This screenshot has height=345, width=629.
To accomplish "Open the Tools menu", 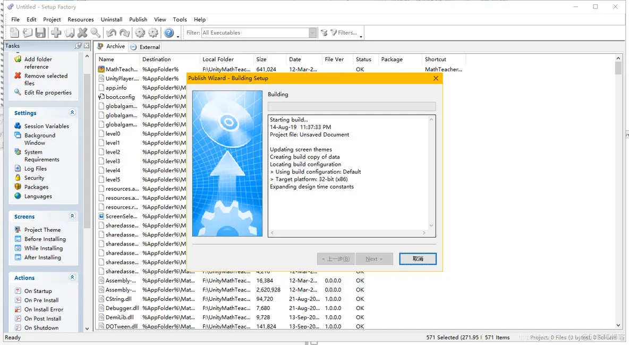I will point(180,19).
